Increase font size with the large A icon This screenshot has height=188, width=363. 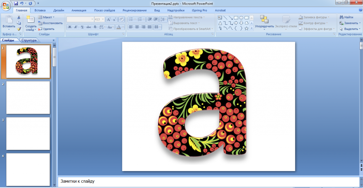click(108, 19)
